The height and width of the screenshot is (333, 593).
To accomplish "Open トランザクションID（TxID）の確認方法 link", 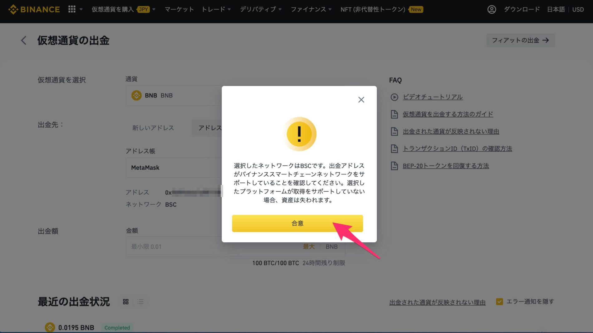I will [x=457, y=149].
